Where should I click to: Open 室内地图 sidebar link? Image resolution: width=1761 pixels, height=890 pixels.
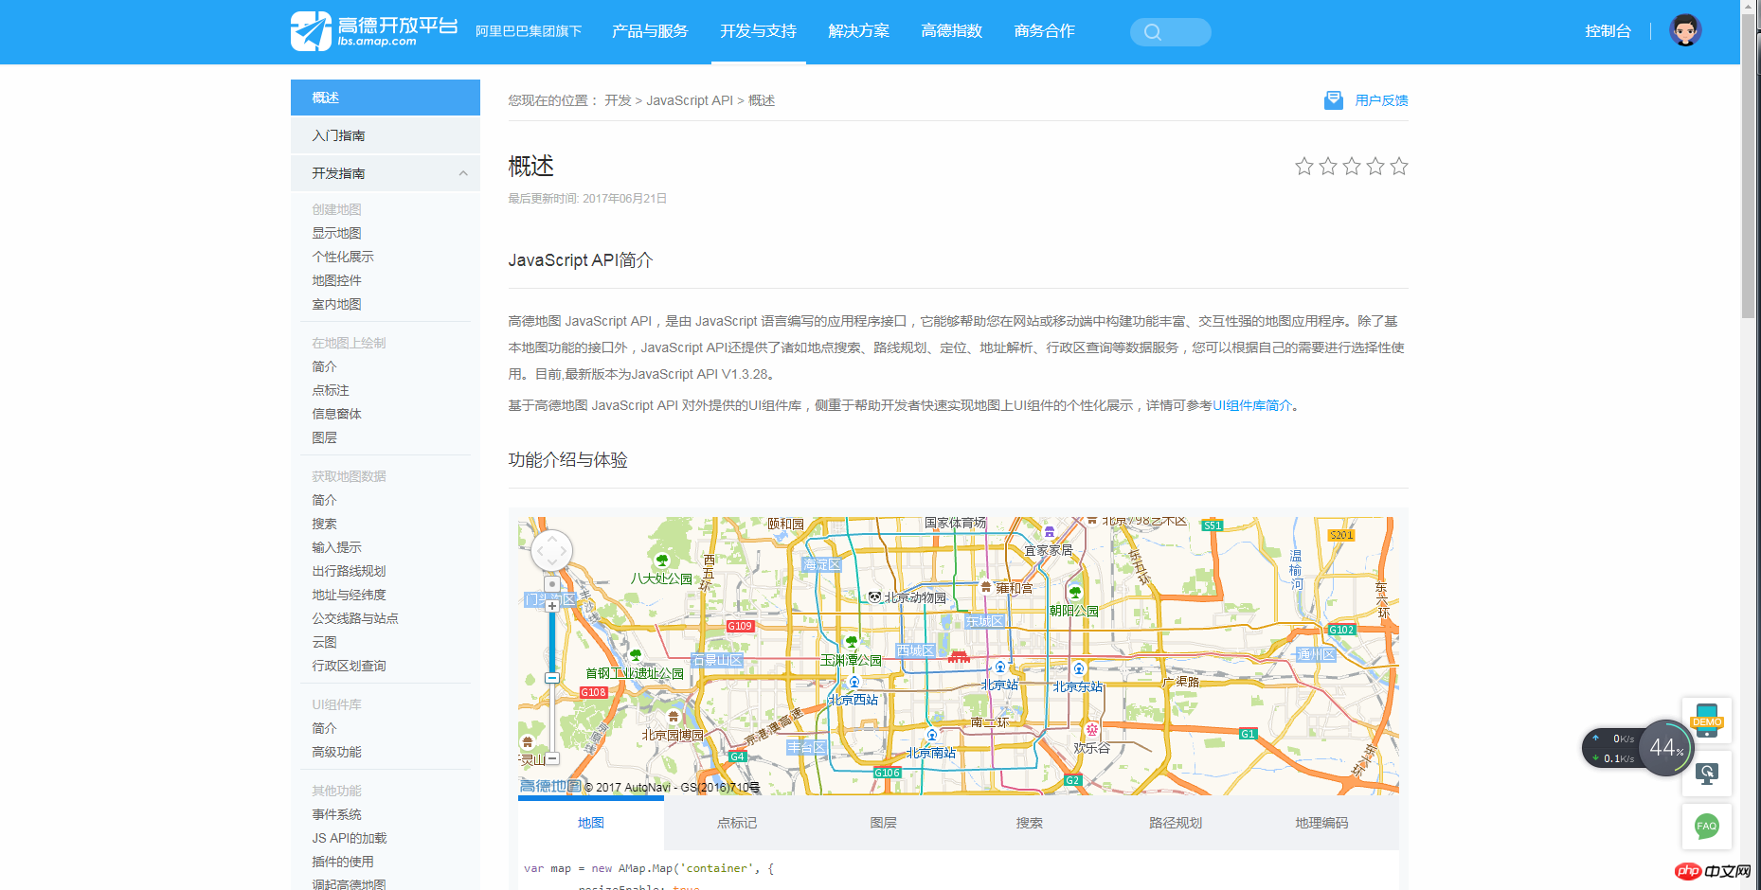[x=337, y=304]
